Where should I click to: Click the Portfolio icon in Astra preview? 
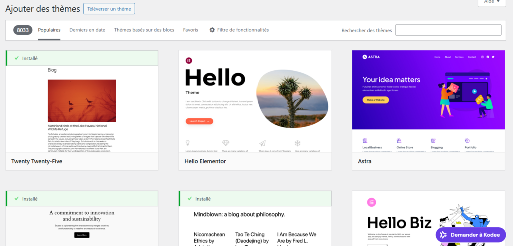coord(467,141)
